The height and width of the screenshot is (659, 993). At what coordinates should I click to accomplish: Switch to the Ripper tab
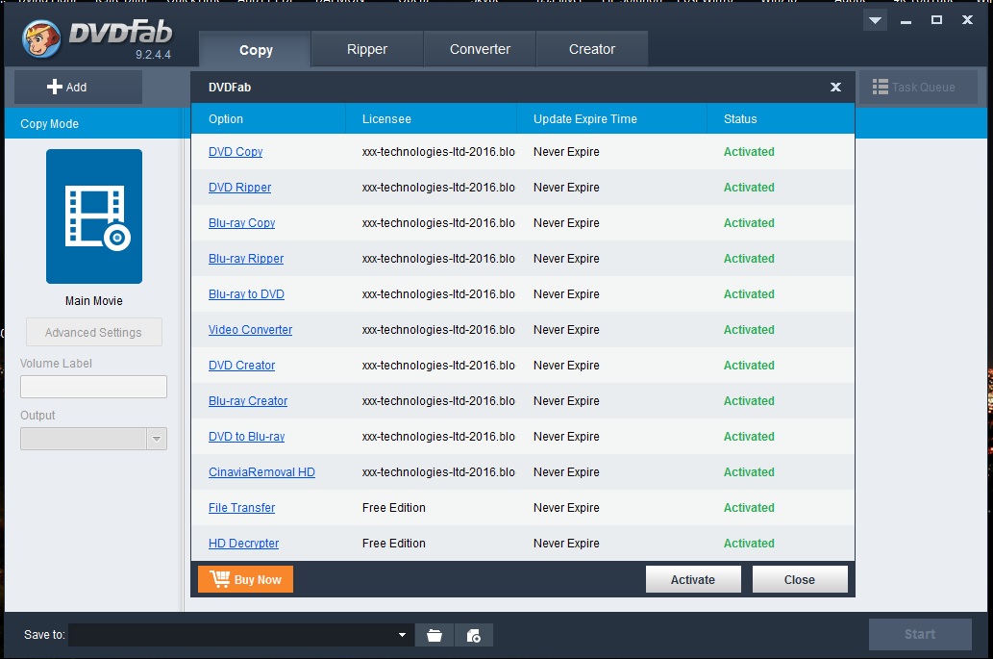[367, 49]
